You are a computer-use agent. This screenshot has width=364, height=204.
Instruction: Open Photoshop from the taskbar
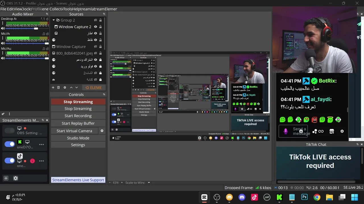coord(305,197)
